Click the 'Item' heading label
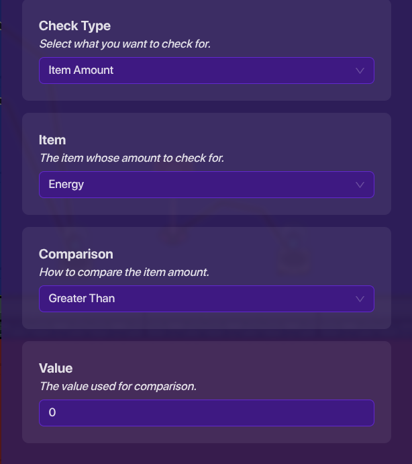This screenshot has height=464, width=412. pyautogui.click(x=52, y=140)
